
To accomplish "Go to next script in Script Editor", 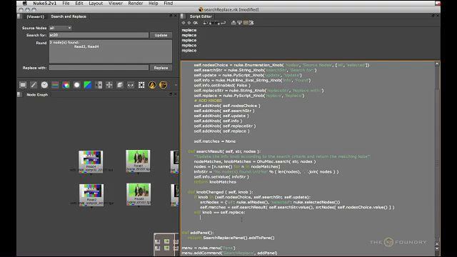I will coord(189,23).
